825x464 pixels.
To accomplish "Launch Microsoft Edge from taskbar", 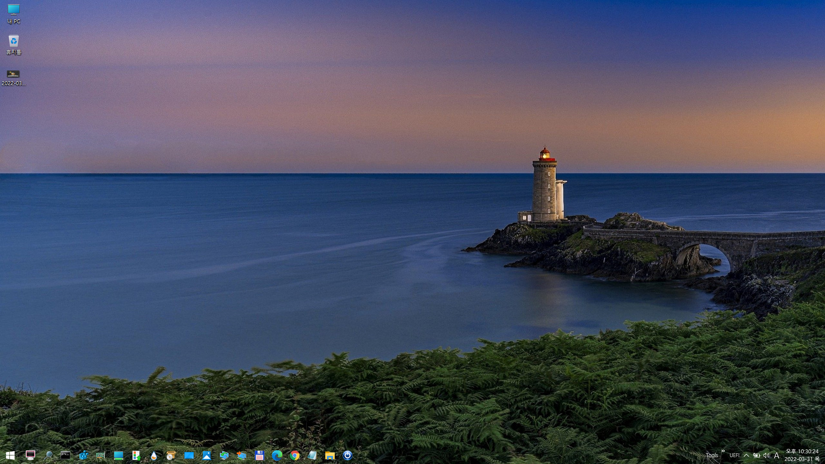I will pos(277,455).
